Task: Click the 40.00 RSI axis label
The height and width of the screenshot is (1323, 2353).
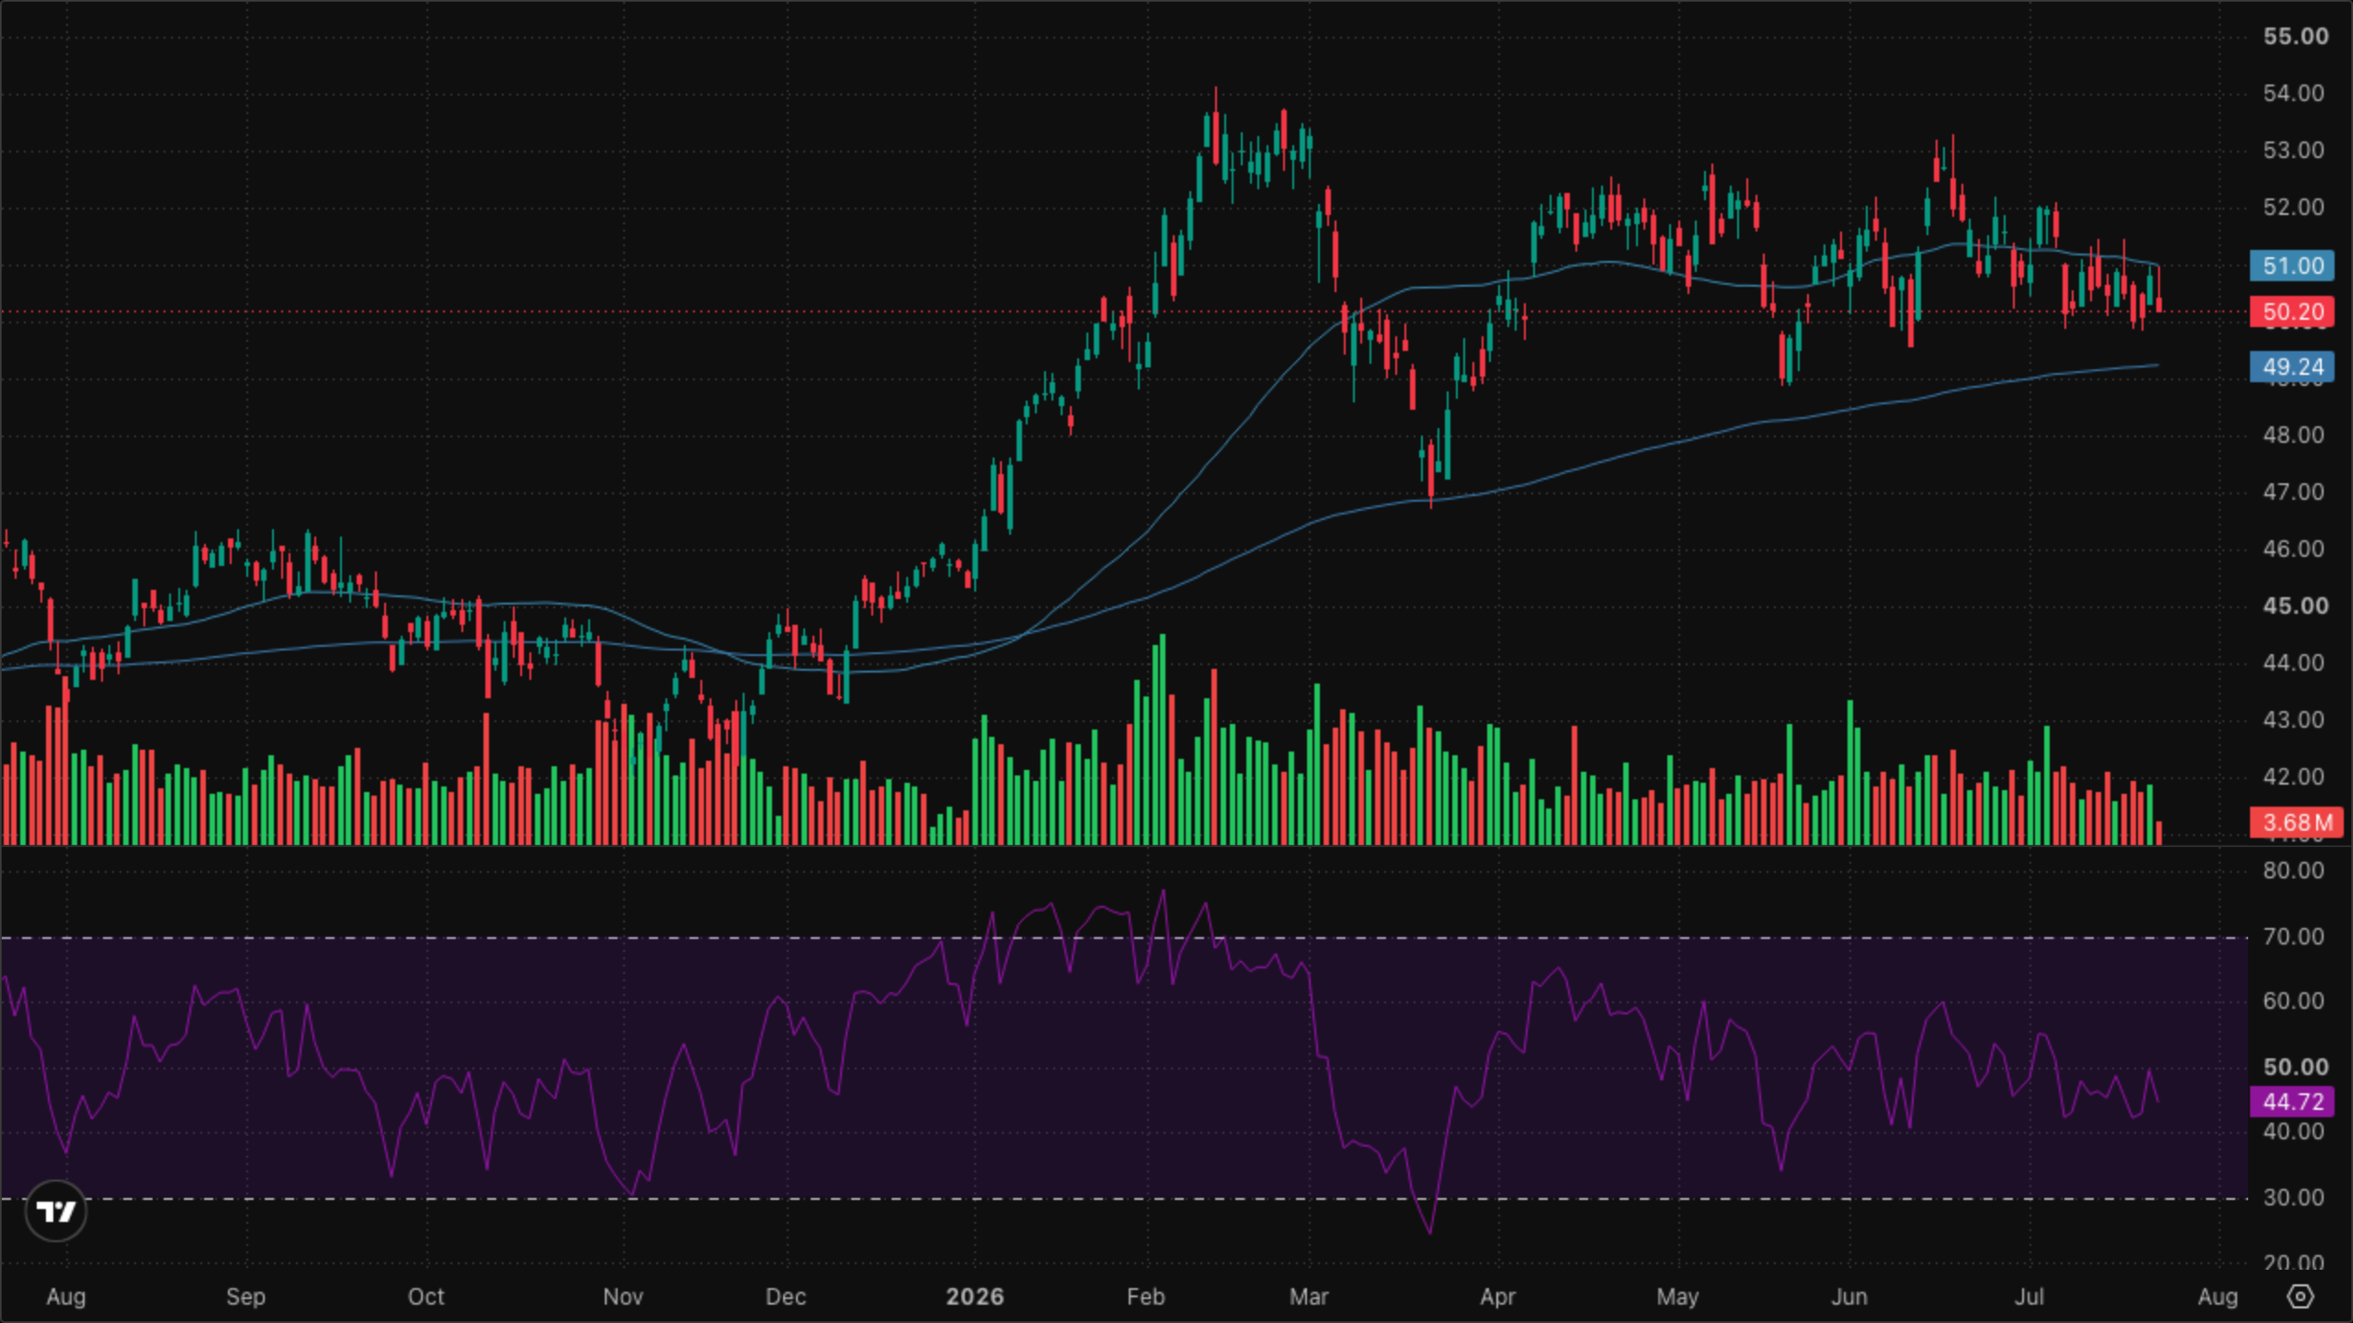Action: click(2293, 1132)
